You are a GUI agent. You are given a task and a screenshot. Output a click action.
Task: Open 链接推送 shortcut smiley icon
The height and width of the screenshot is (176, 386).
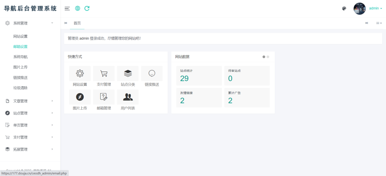tap(152, 73)
